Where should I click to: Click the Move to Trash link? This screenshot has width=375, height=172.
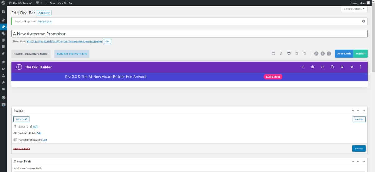point(22,149)
